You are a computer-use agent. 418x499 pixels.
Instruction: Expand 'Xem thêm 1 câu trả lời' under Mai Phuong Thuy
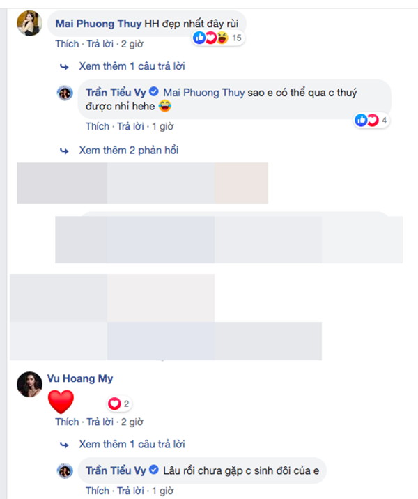click(x=132, y=66)
